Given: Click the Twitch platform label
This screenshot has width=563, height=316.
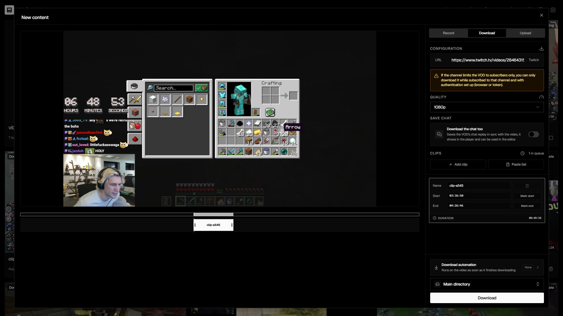Looking at the screenshot, I should tap(533, 60).
